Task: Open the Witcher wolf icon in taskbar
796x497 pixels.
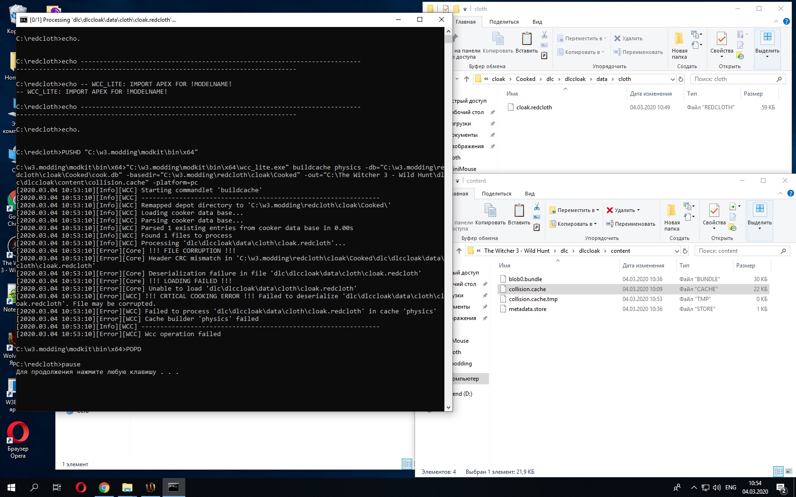Action: tap(151, 487)
